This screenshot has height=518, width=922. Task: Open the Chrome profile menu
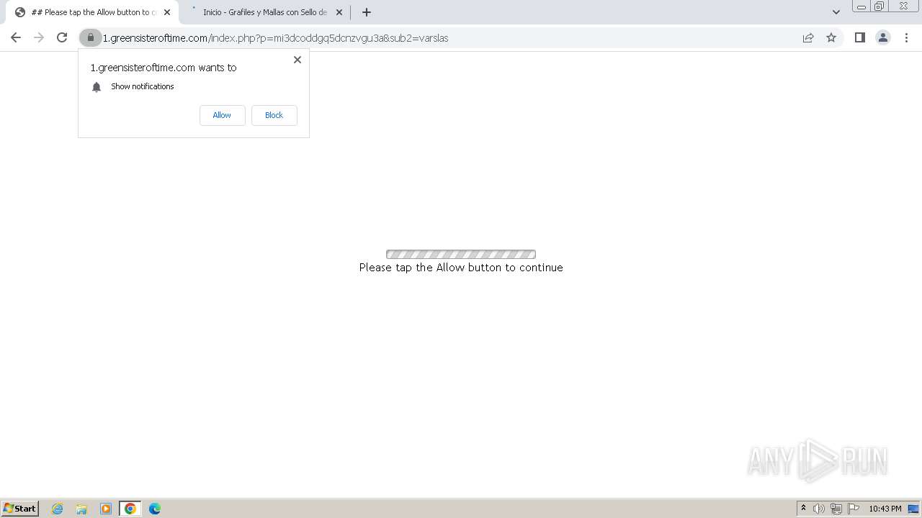tap(883, 37)
